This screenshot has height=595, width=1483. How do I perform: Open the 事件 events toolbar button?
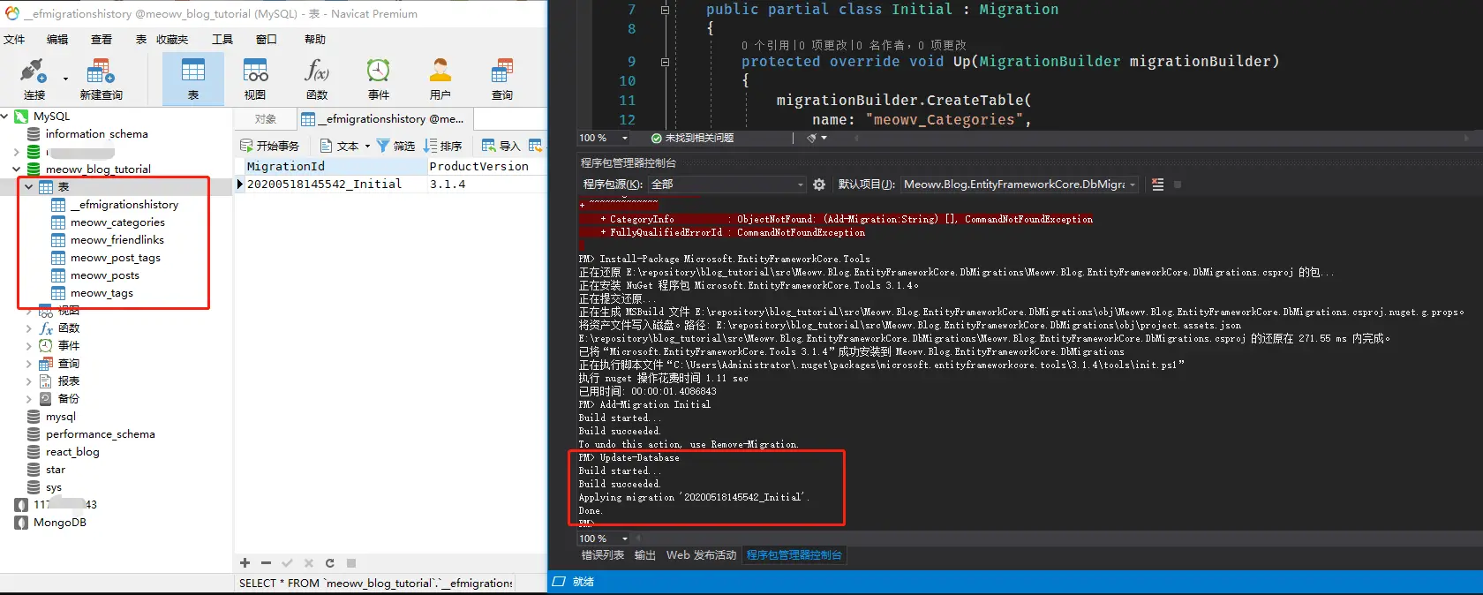click(379, 79)
